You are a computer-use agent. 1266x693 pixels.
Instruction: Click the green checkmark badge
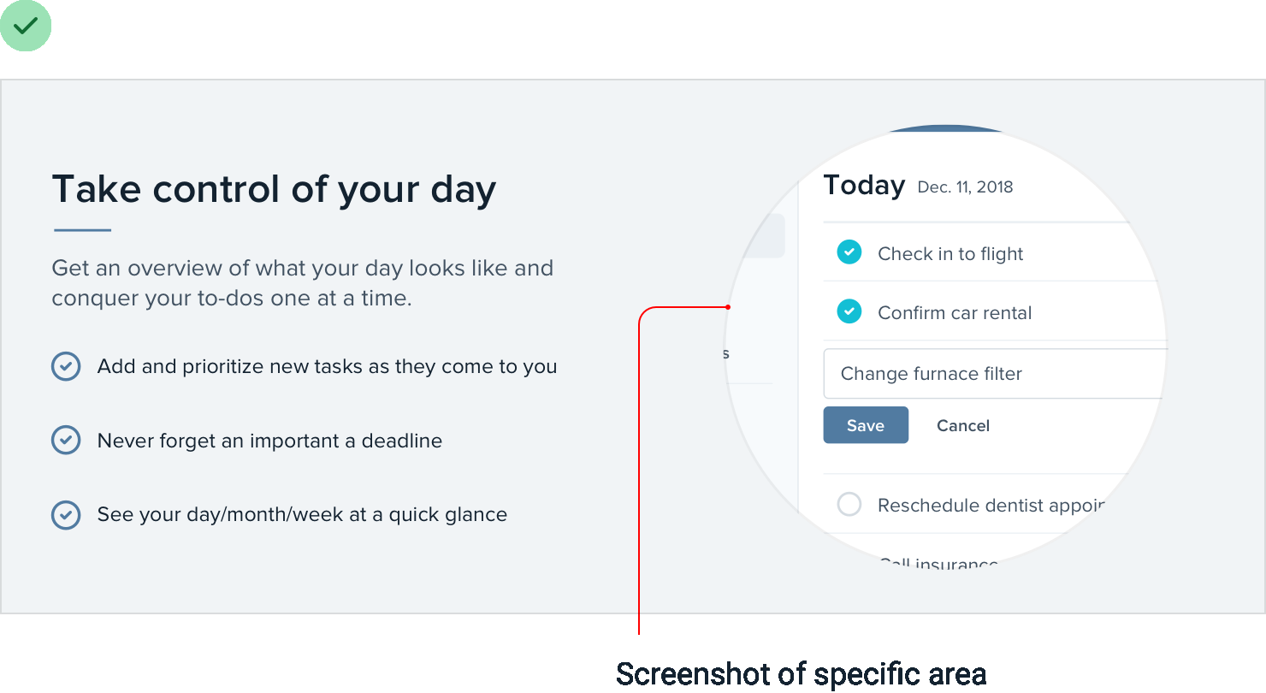pos(26,26)
